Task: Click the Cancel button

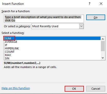Action: coord(96,89)
